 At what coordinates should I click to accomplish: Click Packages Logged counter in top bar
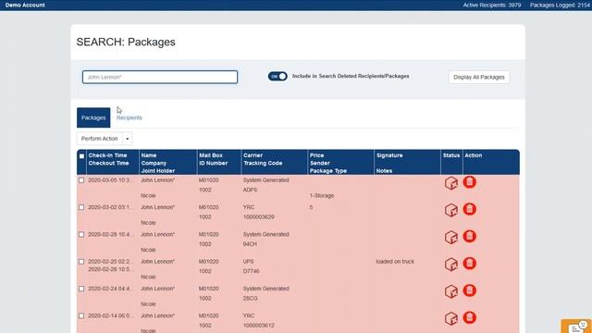[x=561, y=5]
